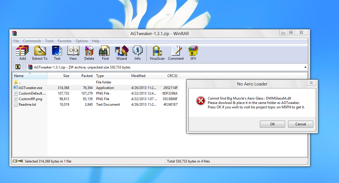Screen dimensions: 339x183
Task: Run the Test archive tool
Action: 57,53
